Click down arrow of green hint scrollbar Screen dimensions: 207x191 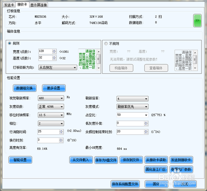click(98, 68)
